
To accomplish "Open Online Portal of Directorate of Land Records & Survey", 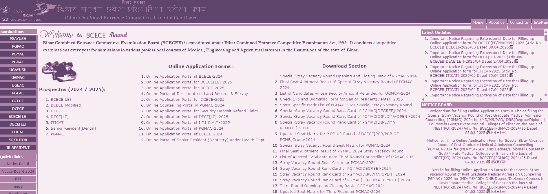I will pos(197,94).
